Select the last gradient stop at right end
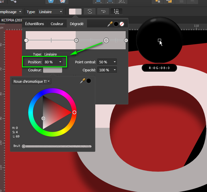 126,41
